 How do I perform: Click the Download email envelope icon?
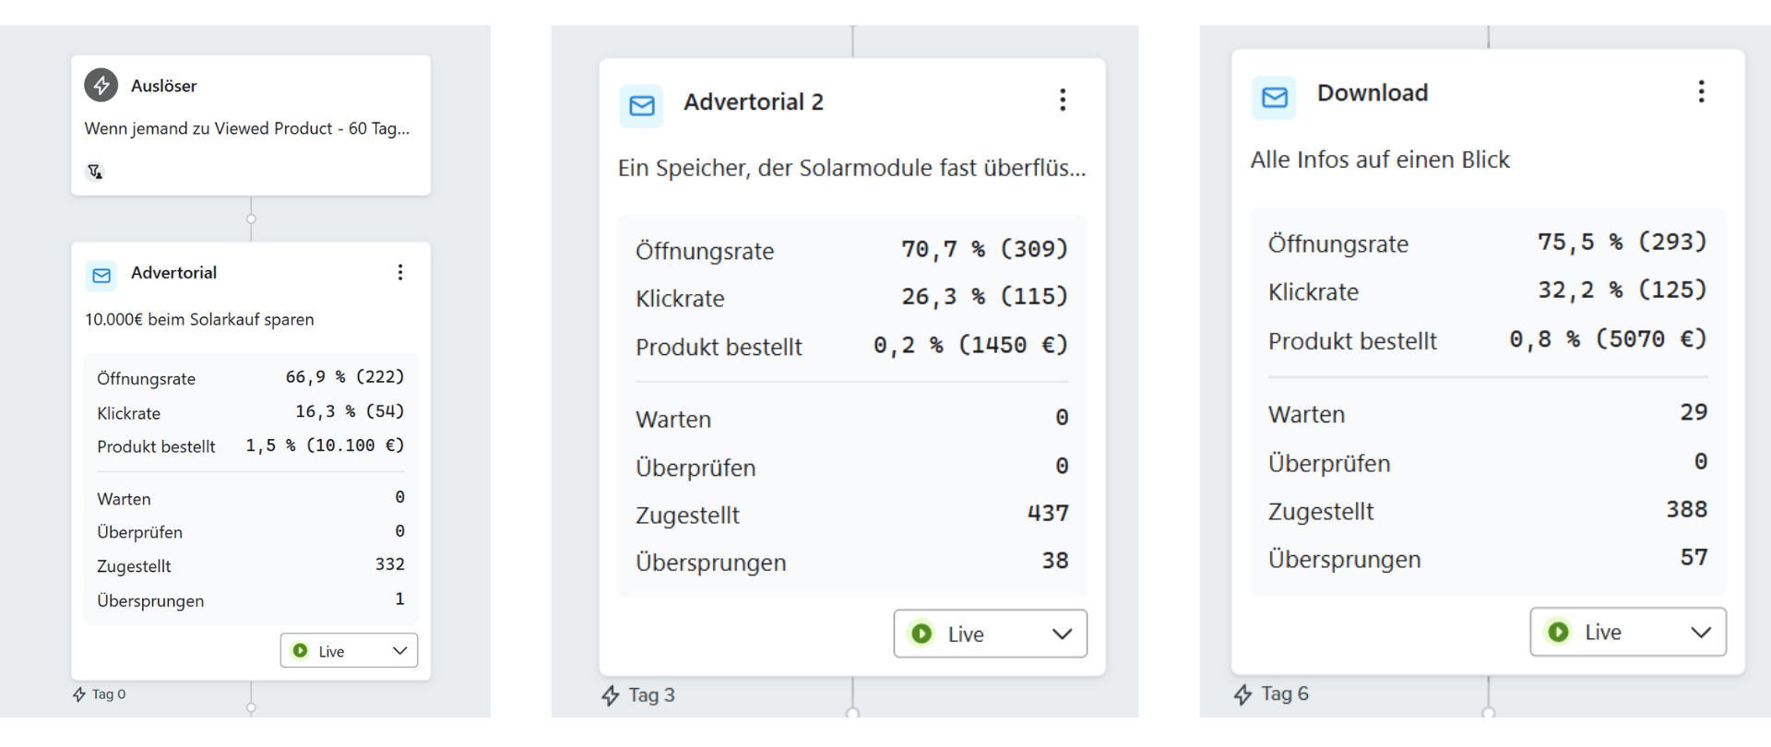point(1274,97)
